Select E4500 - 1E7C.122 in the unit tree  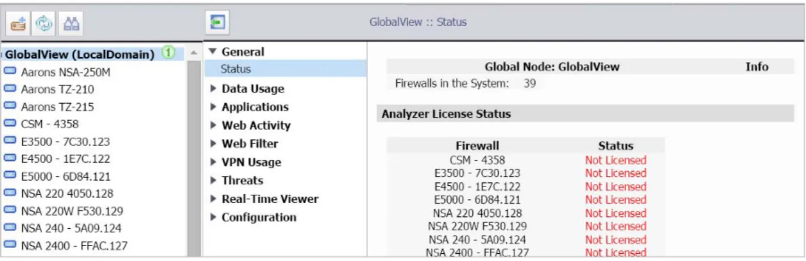(66, 159)
